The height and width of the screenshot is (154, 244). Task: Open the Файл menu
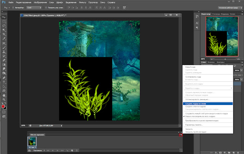(11, 3)
